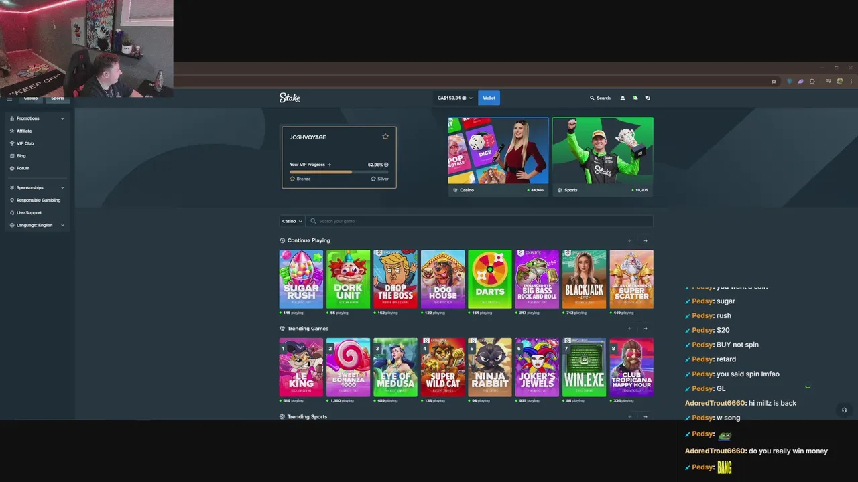Open Affiliate in the sidebar
The width and height of the screenshot is (858, 482).
pos(24,131)
